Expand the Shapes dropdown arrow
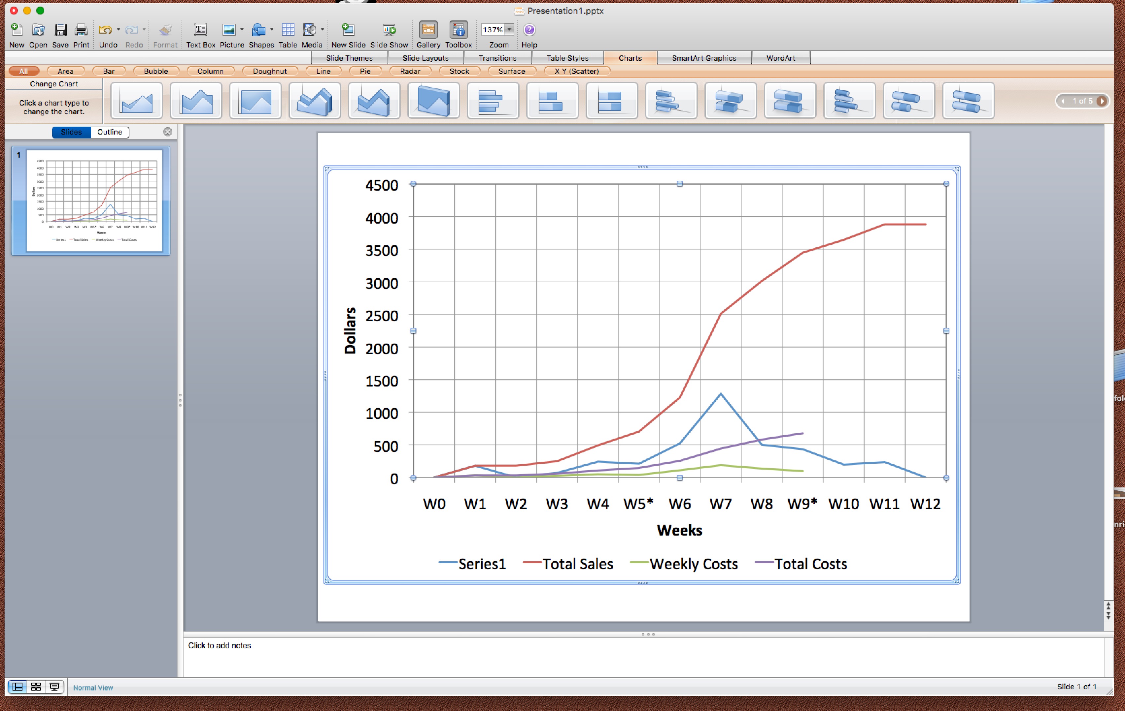The width and height of the screenshot is (1125, 711). [x=271, y=30]
